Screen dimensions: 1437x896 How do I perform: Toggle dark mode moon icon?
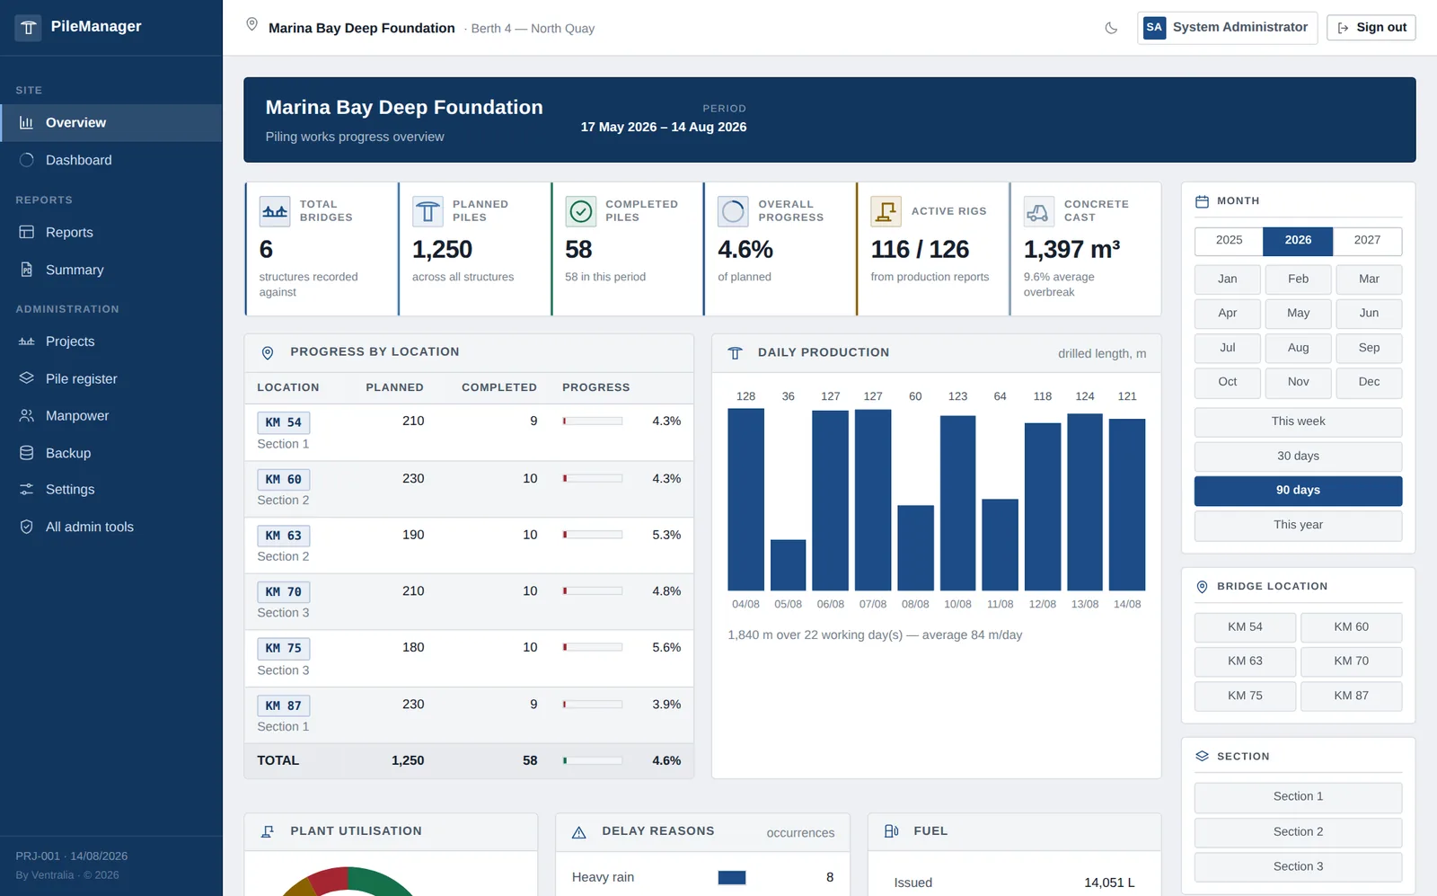[x=1111, y=28]
